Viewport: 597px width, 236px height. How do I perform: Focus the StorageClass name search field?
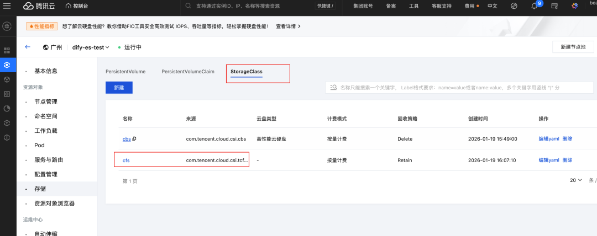(x=459, y=88)
